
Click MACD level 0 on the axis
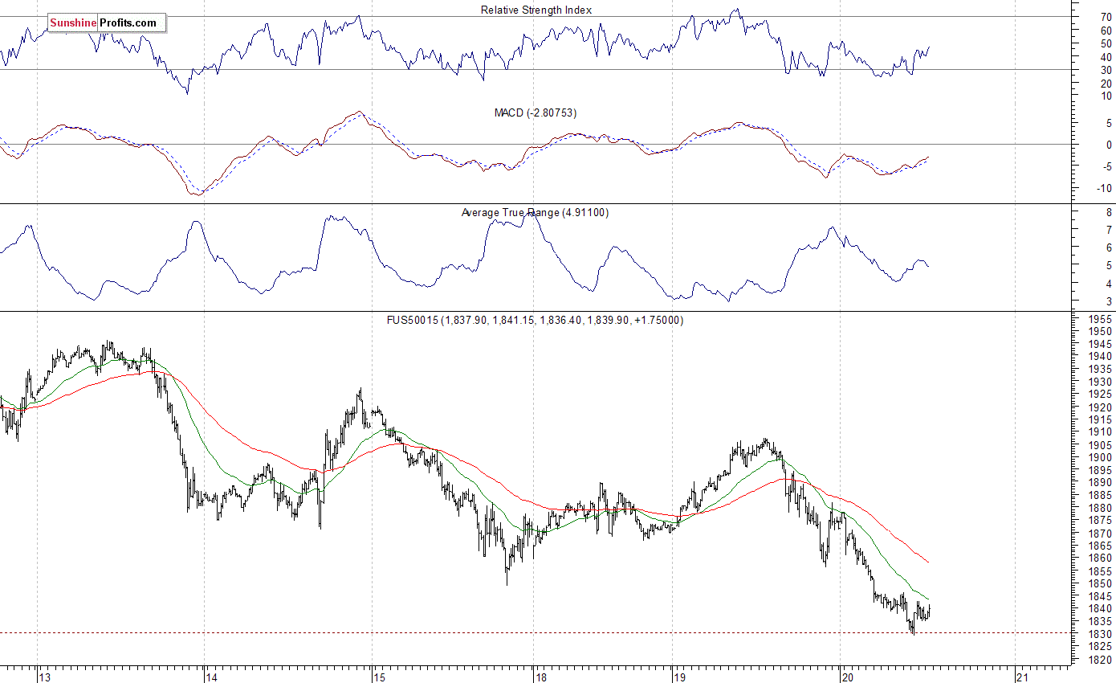pos(1109,145)
